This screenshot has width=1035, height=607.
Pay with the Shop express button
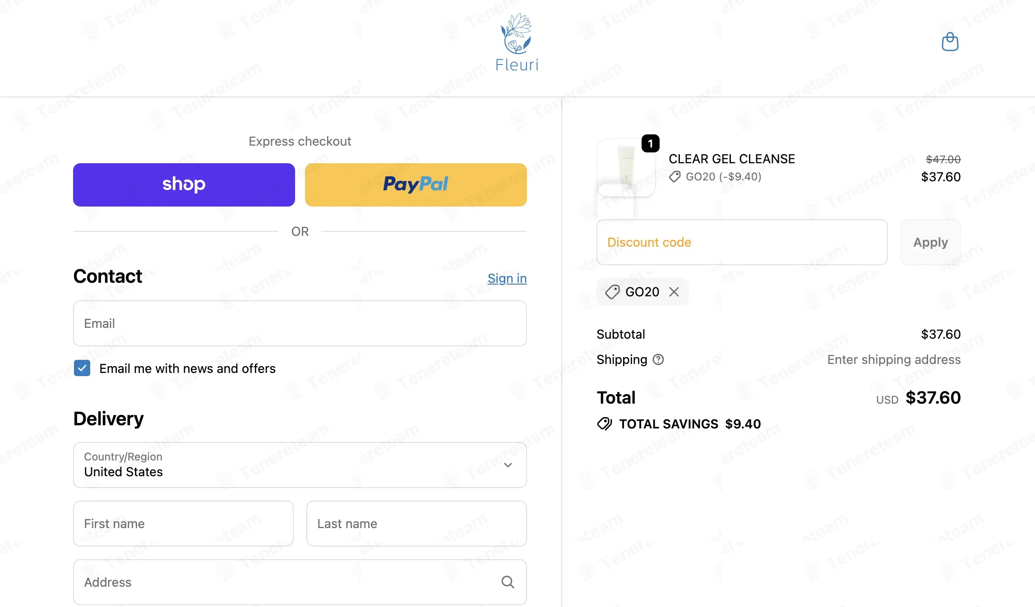click(184, 185)
